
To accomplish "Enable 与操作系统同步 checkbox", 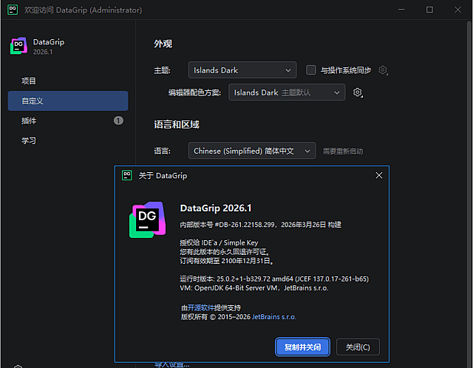I will (x=310, y=70).
